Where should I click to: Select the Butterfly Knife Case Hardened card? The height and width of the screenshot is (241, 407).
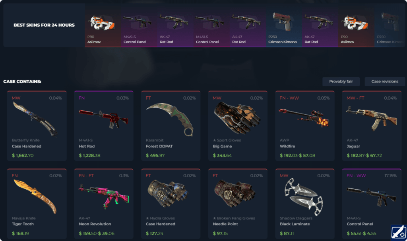coord(37,126)
